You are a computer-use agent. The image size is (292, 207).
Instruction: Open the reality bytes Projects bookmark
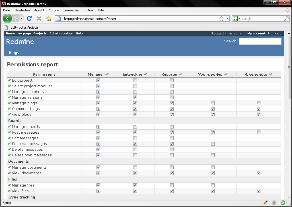click(x=21, y=28)
